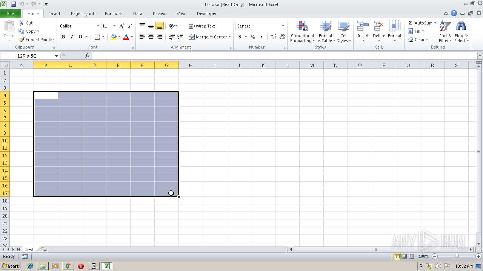Switch to Page Layout view in status bar
483x271 pixels.
pos(404,256)
